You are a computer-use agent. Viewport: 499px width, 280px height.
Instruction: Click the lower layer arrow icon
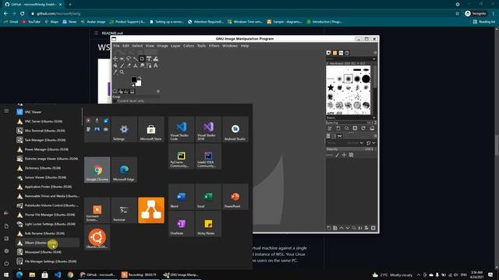(x=348, y=228)
